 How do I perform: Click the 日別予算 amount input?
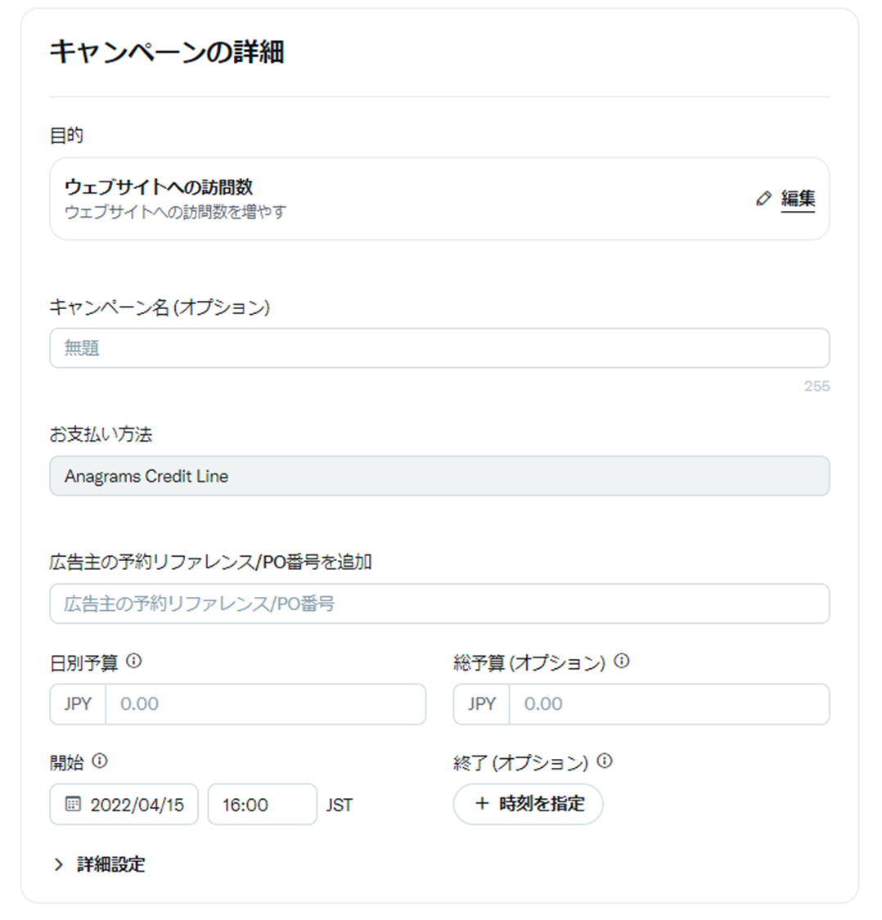point(265,704)
